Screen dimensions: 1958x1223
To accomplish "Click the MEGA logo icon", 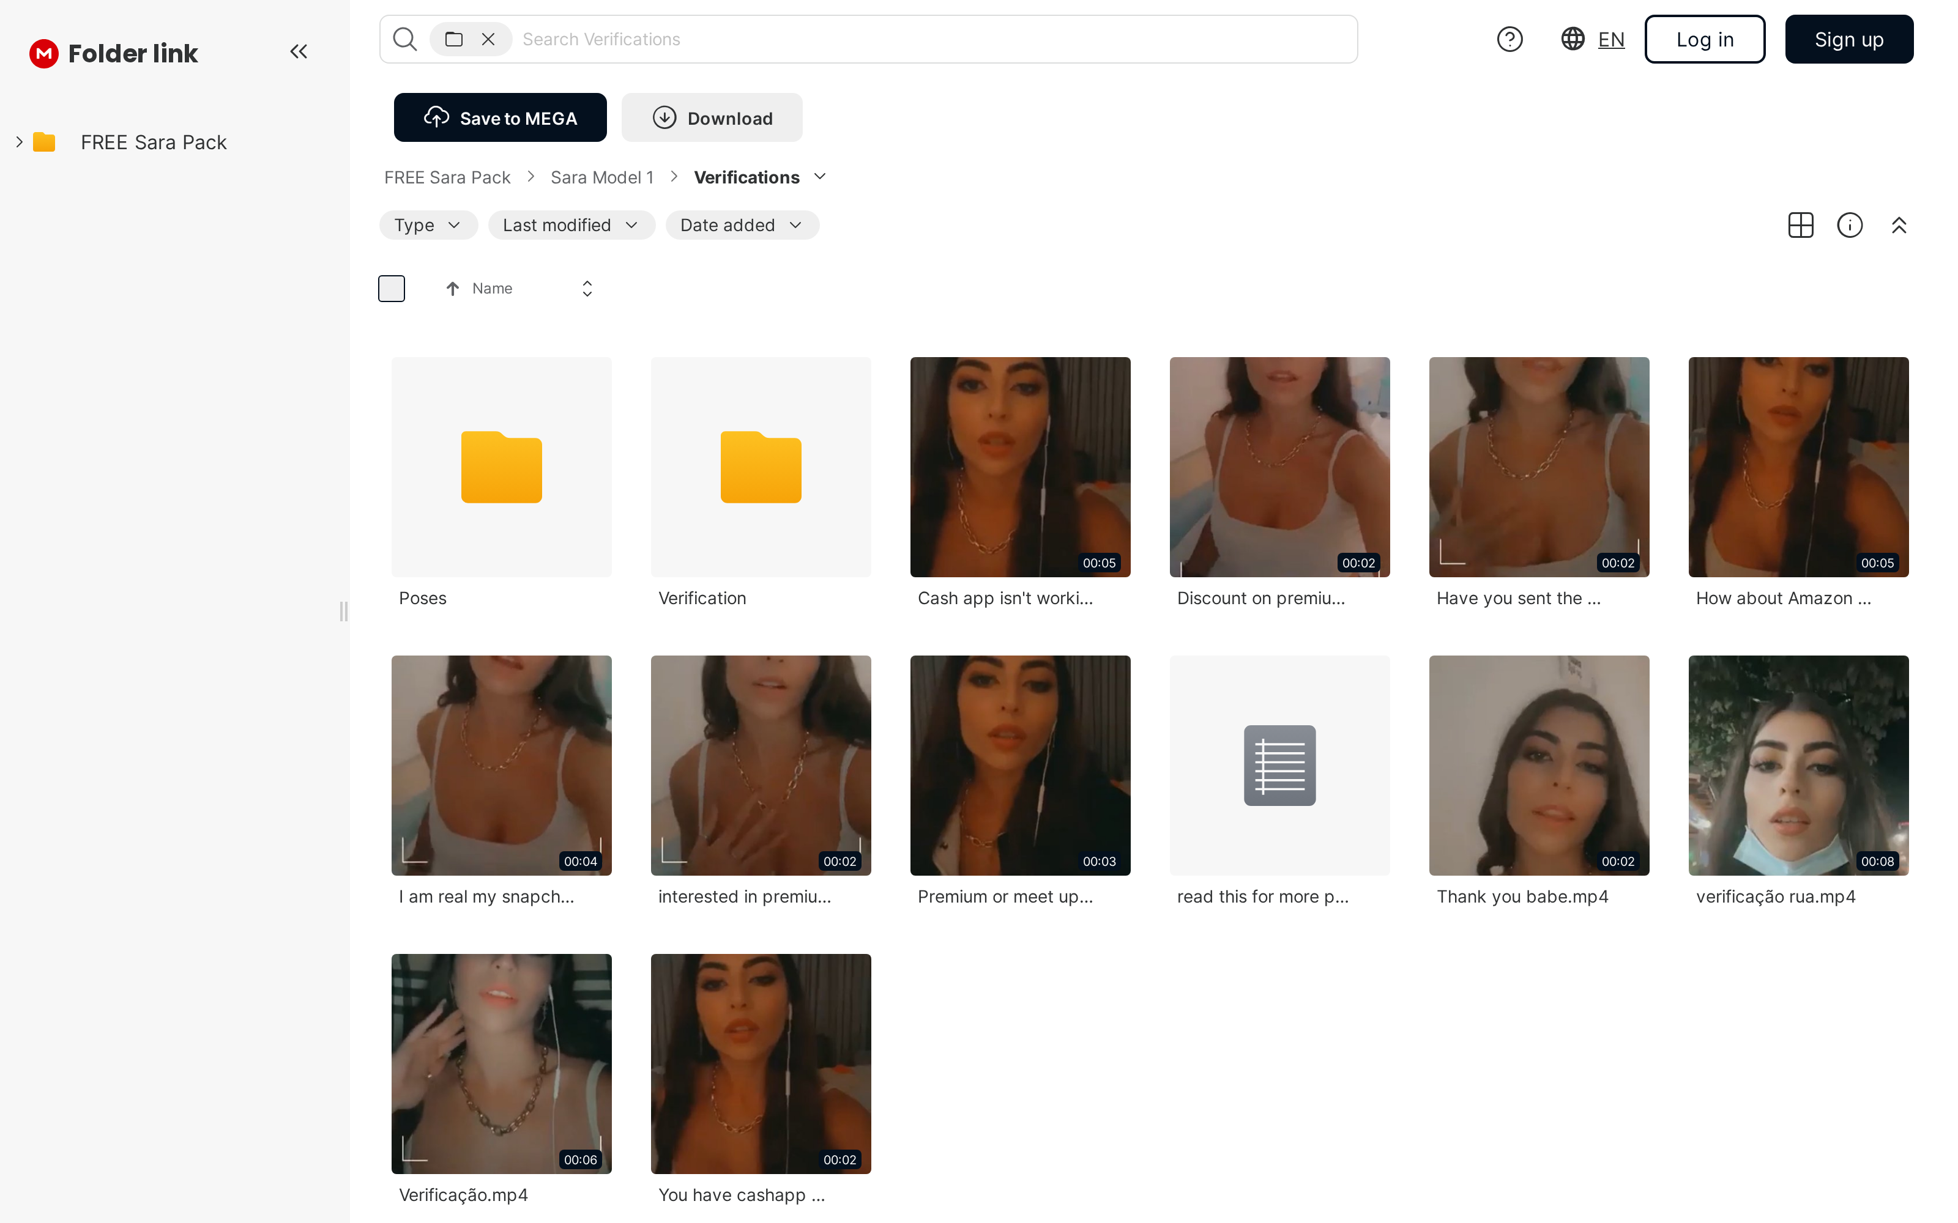I will coord(43,53).
